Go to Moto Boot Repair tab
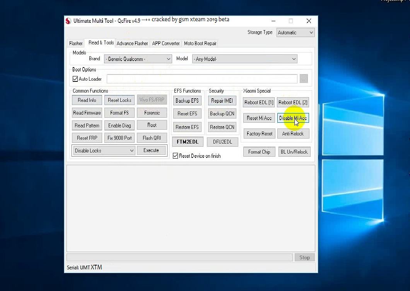The image size is (410, 291). [x=200, y=43]
